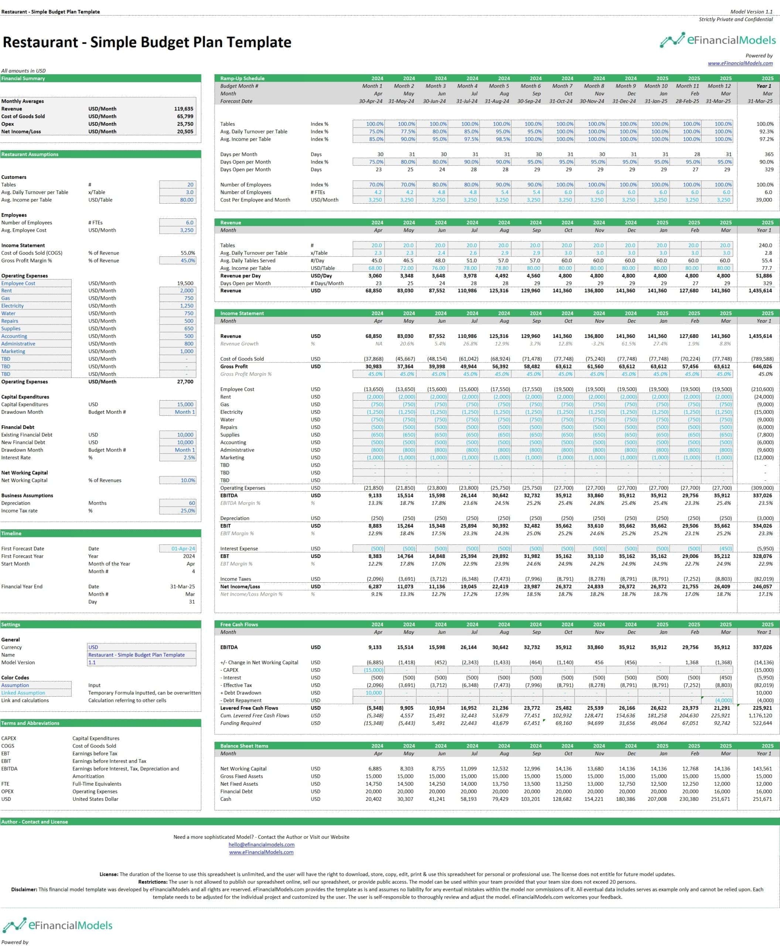780x946 pixels.
Task: Select the Net Working Capital input 10.0%
Action: [177, 480]
